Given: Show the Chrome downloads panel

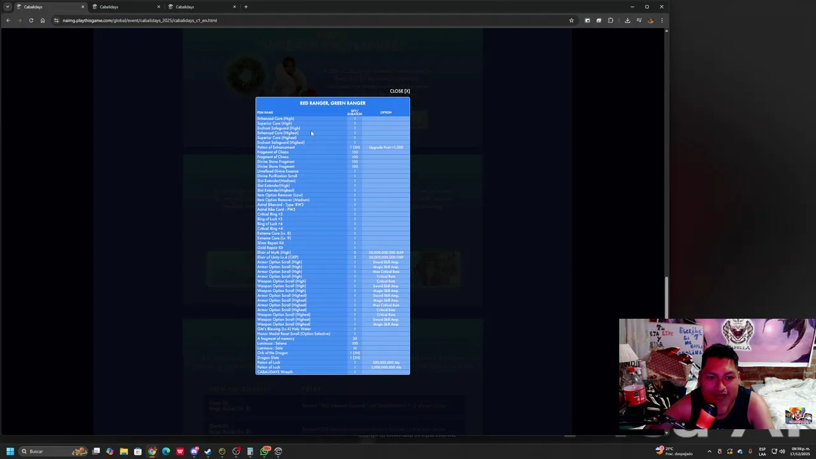Looking at the screenshot, I should 627,20.
